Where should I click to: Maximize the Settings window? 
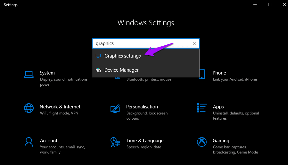coord(270,4)
